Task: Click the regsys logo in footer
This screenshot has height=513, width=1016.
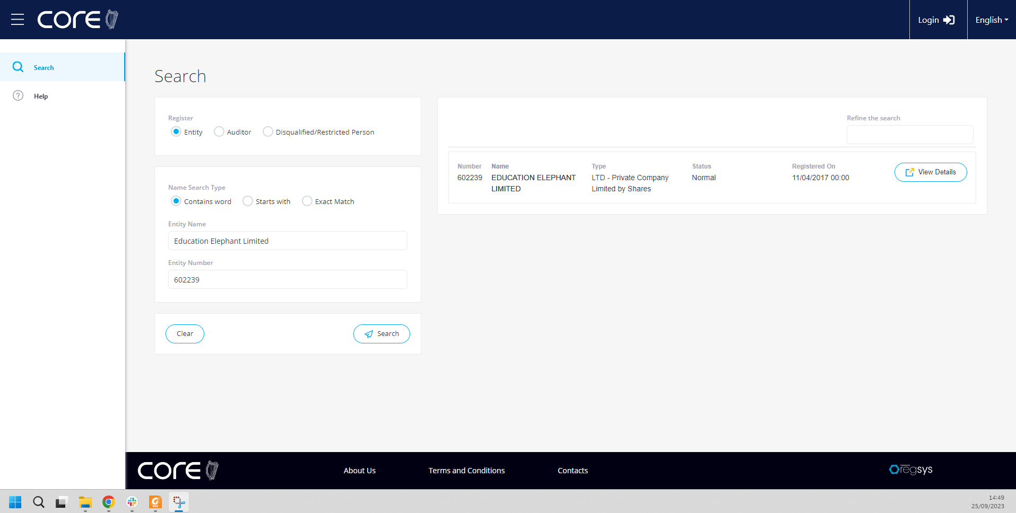Action: click(x=911, y=470)
